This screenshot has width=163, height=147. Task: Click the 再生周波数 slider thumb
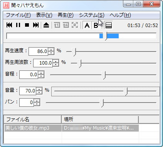point(79,63)
